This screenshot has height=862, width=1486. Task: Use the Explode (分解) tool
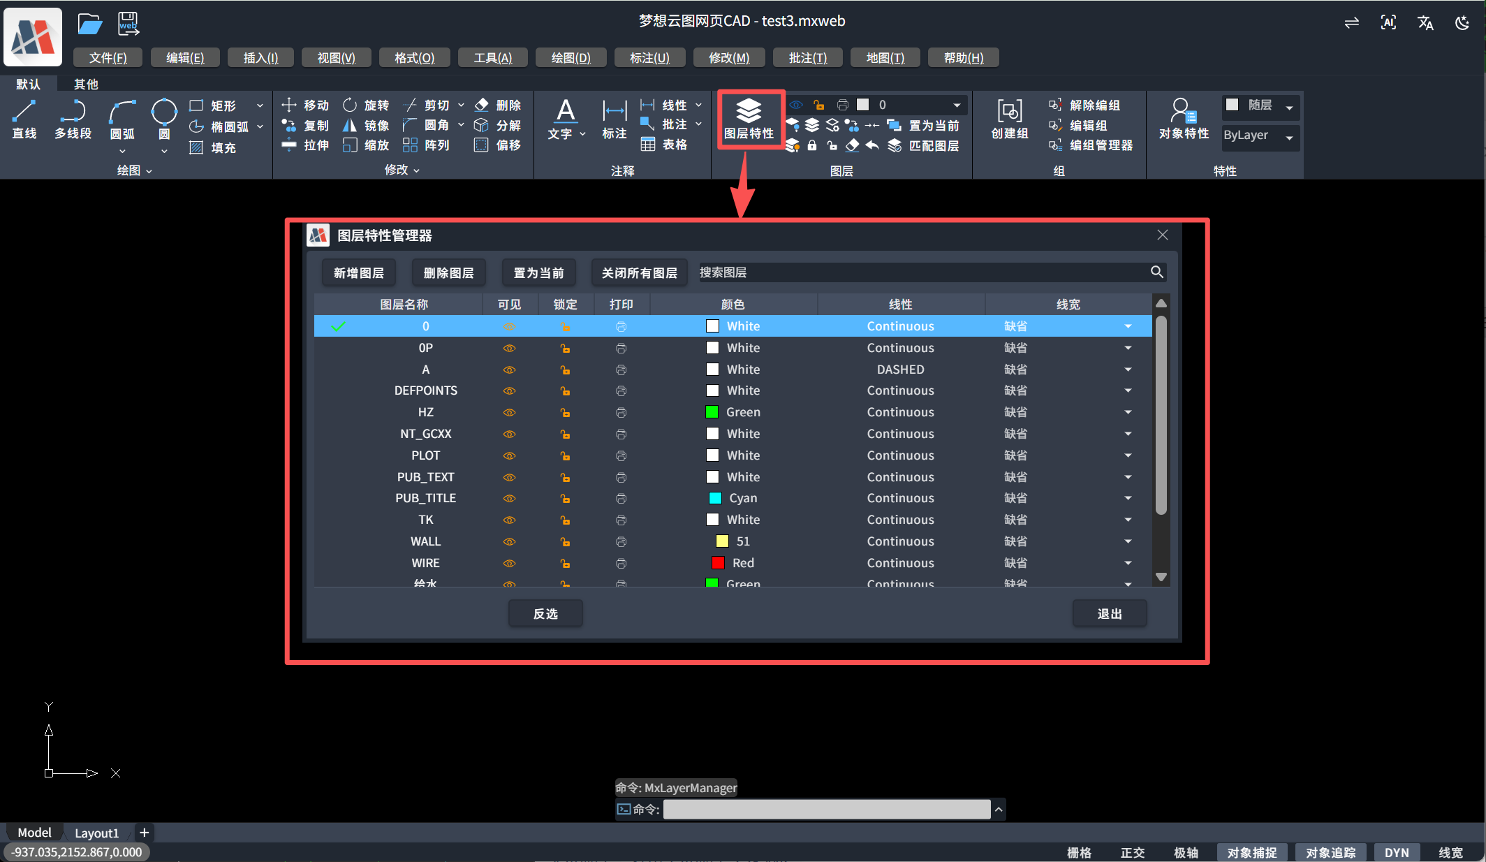498,125
